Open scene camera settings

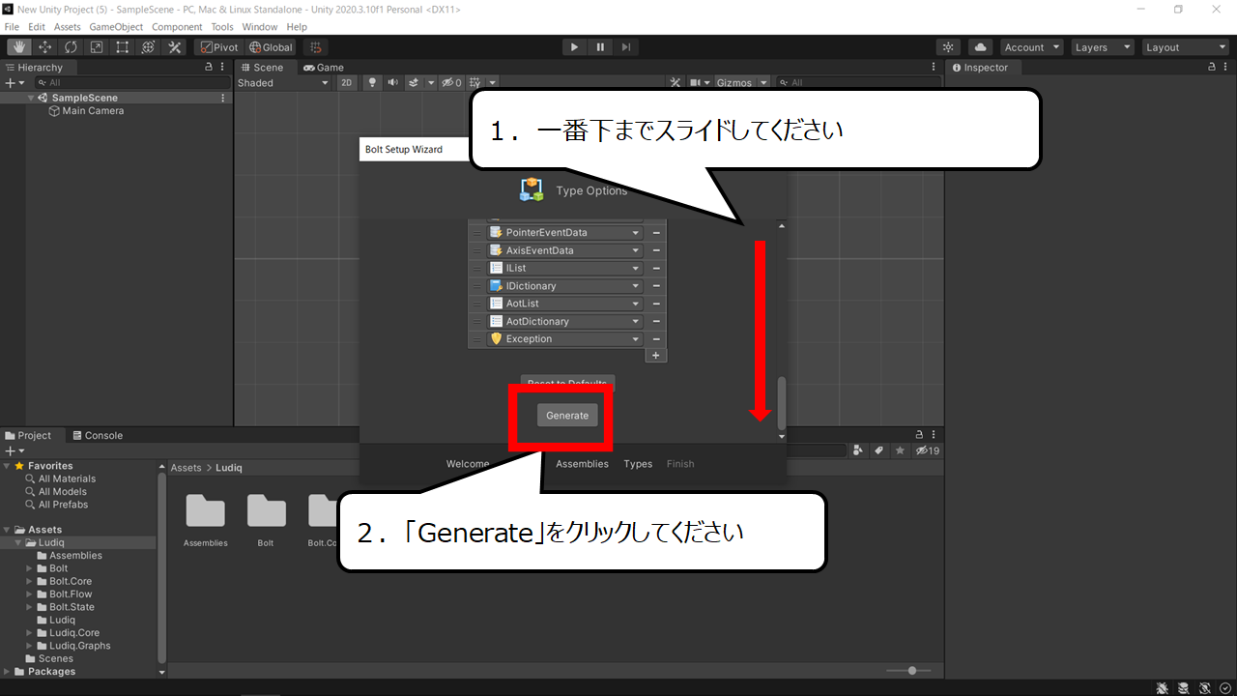696,83
